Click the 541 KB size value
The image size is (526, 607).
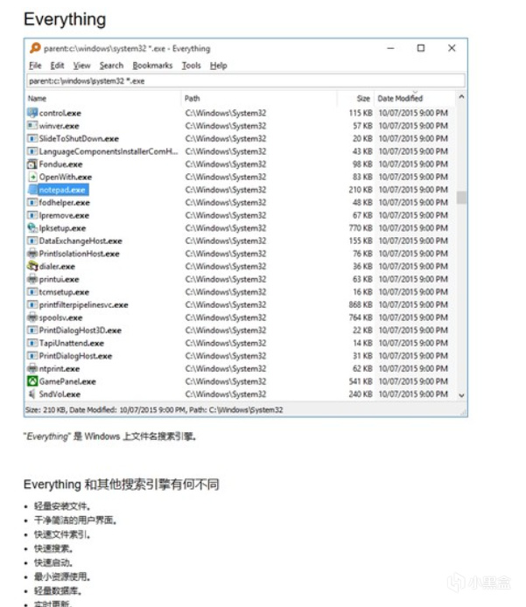click(x=361, y=381)
